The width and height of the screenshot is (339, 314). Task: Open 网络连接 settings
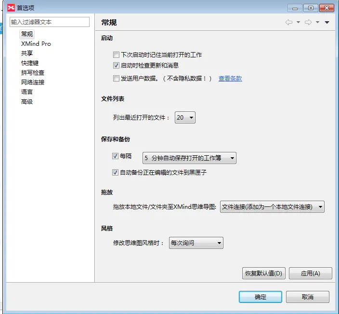pyautogui.click(x=33, y=82)
